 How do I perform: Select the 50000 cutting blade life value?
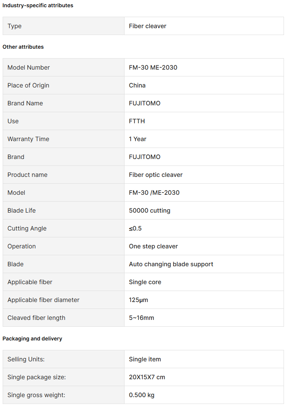point(150,210)
